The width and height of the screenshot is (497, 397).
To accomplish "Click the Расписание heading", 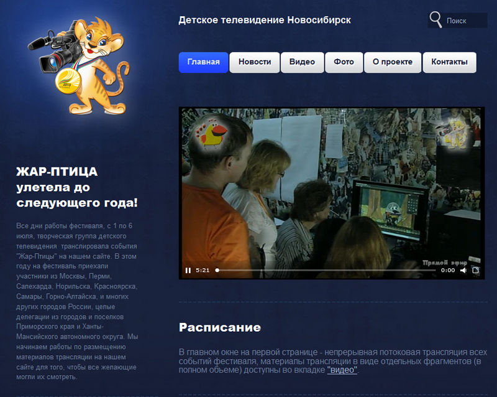I will click(x=220, y=327).
